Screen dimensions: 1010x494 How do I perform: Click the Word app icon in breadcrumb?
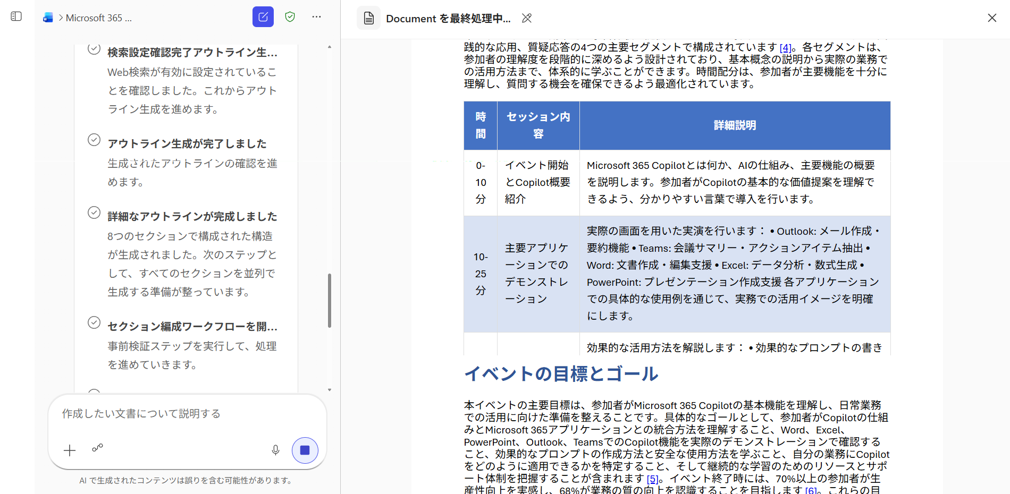(48, 18)
